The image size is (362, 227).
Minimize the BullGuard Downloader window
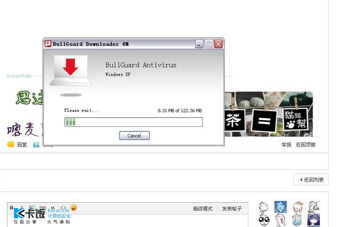coord(199,44)
